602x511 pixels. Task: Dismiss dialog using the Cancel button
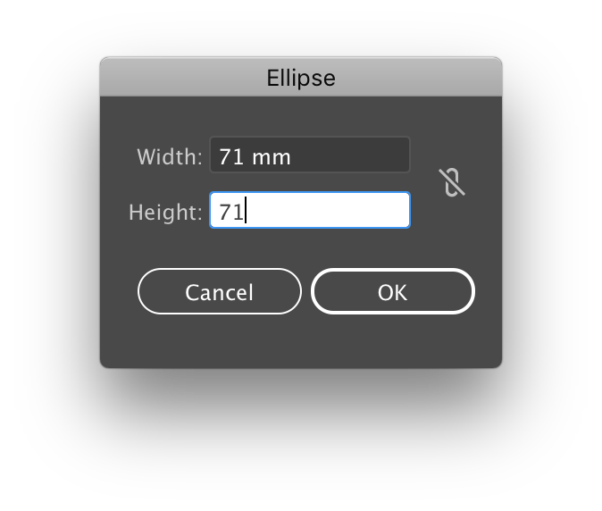click(220, 291)
